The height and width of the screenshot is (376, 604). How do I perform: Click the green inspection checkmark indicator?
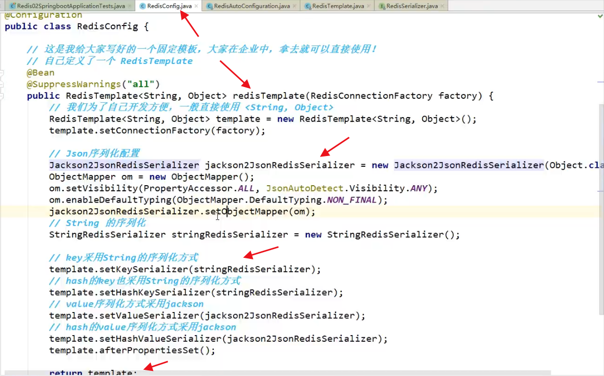[600, 16]
